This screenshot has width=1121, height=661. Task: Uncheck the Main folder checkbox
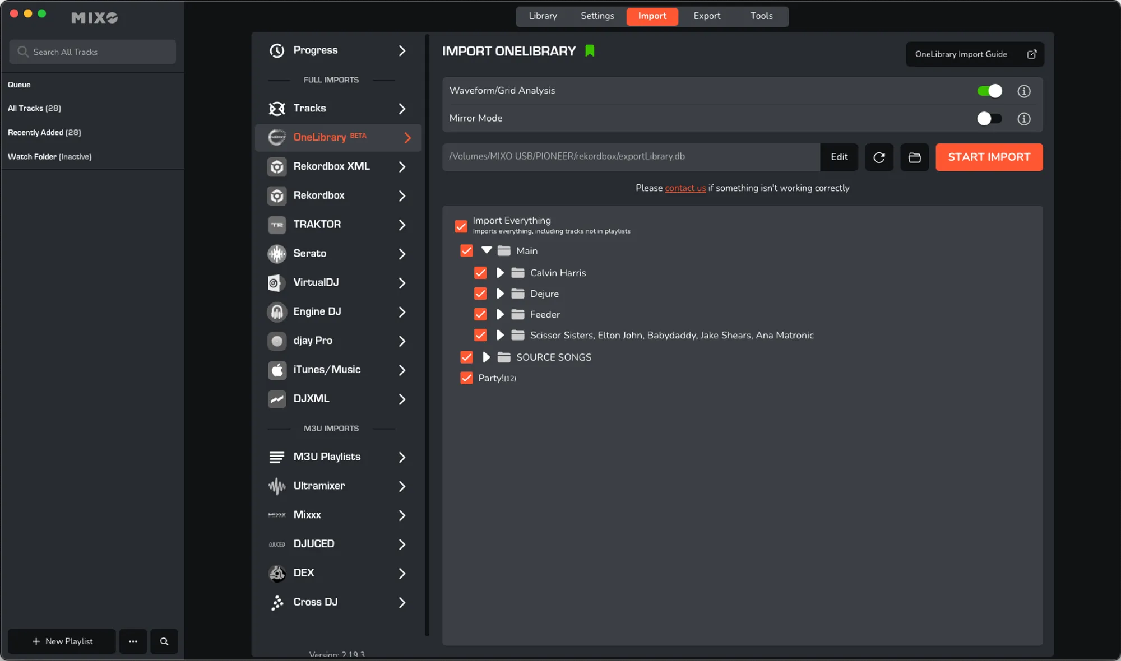click(x=466, y=251)
